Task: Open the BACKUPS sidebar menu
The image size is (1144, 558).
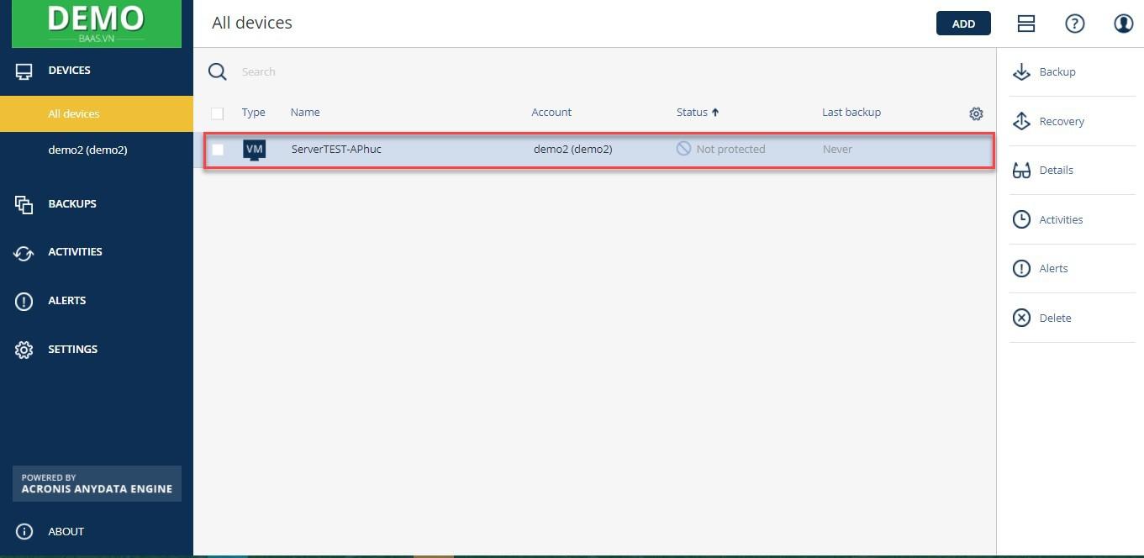Action: (72, 204)
